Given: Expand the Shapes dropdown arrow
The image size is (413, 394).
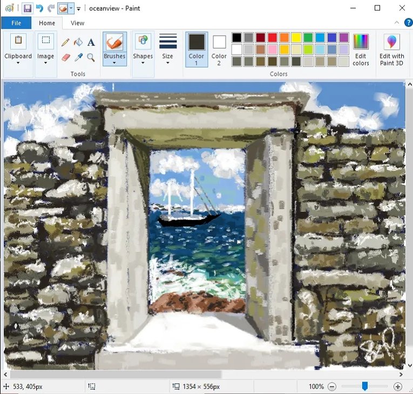Looking at the screenshot, I should tap(143, 63).
